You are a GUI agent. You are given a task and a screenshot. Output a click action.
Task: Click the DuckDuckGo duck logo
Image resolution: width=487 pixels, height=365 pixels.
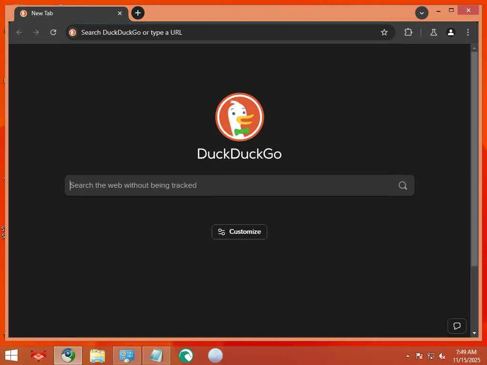(x=240, y=117)
